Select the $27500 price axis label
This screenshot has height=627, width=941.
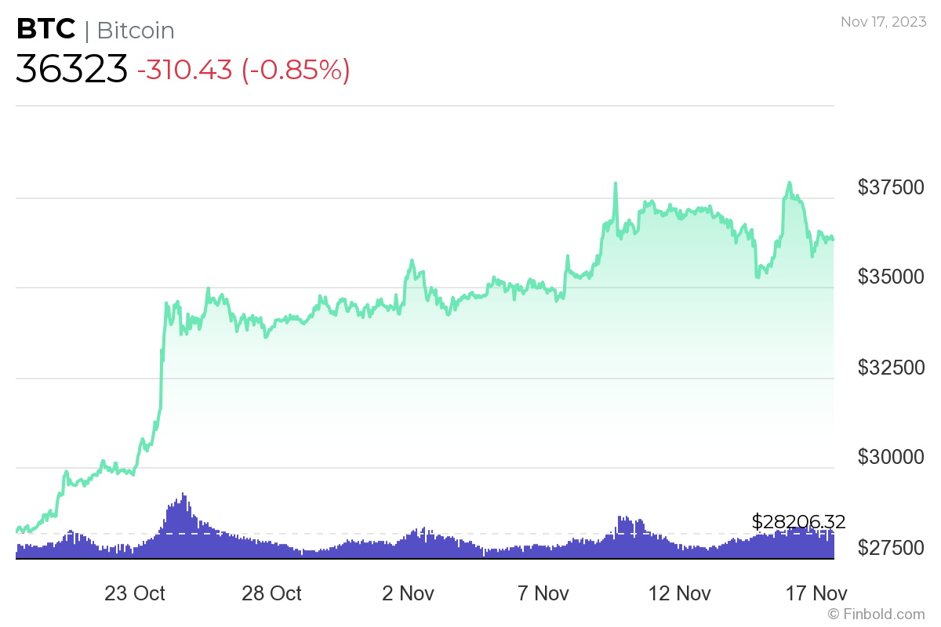tap(891, 547)
